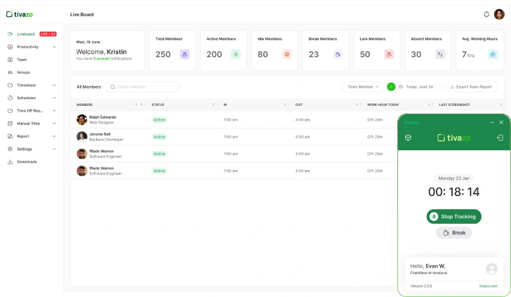
Task: Click the Timesheet folder icon
Action: 10,85
